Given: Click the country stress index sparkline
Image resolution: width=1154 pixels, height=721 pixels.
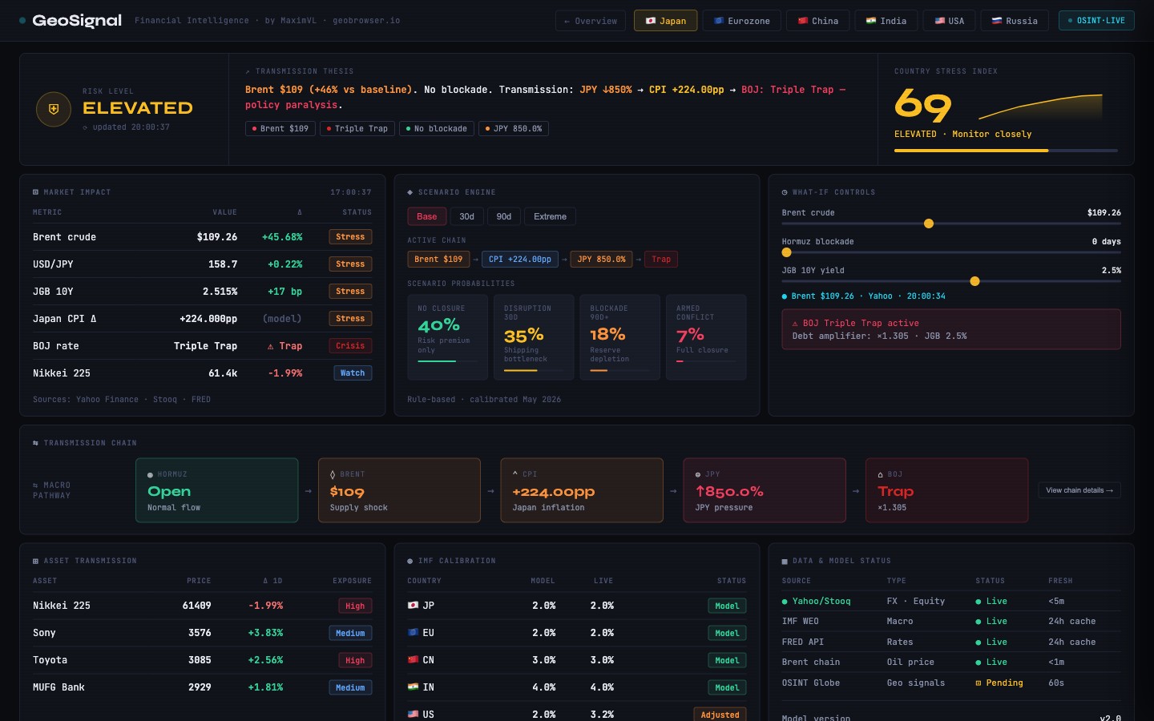Looking at the screenshot, I should tap(1040, 107).
